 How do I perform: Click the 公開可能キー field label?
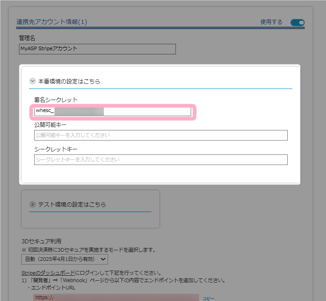pos(50,124)
